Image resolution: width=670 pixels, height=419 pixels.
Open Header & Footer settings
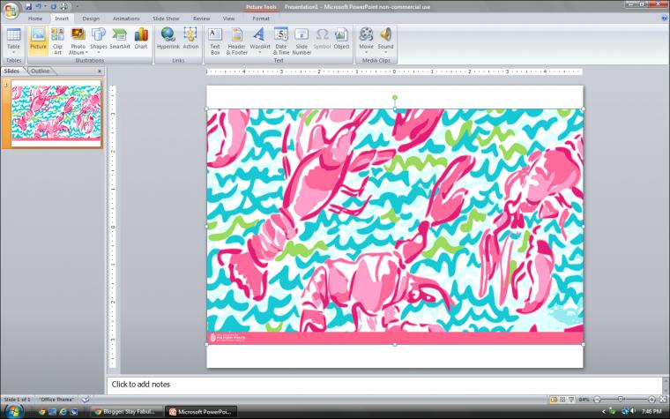pos(236,41)
